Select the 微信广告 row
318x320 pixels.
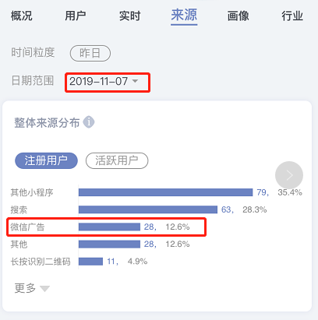pyautogui.click(x=107, y=227)
